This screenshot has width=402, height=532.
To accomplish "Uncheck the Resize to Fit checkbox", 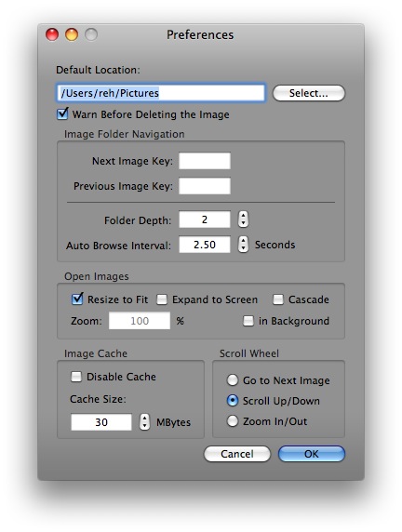I will pos(77,299).
